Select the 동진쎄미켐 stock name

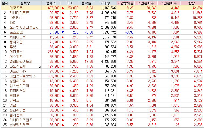[x=18, y=110]
